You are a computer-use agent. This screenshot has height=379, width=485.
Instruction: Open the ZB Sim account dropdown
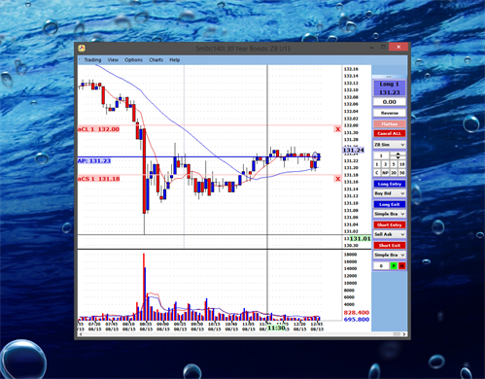click(x=390, y=145)
